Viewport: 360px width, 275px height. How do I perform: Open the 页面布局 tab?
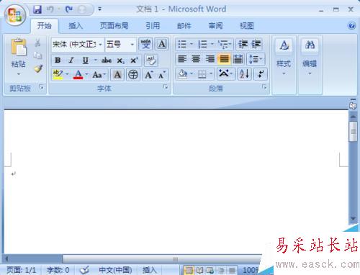point(114,26)
